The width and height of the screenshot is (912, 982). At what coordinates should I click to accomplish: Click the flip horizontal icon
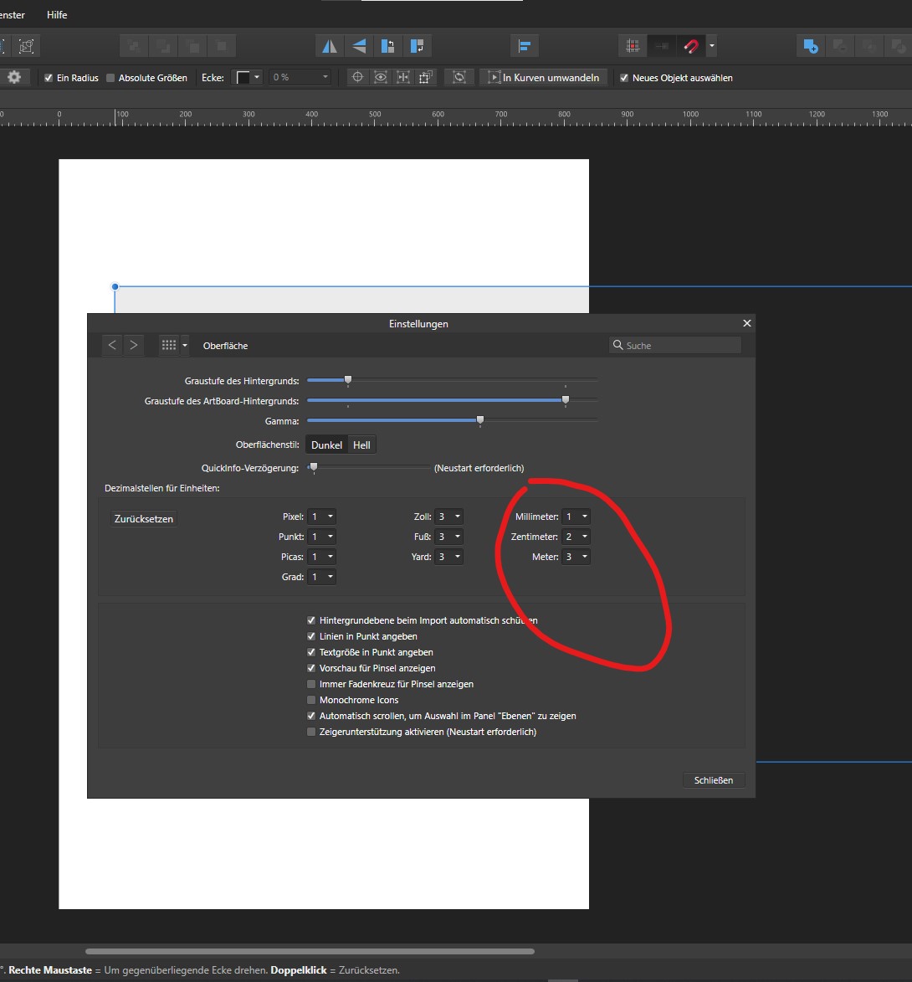click(x=330, y=46)
